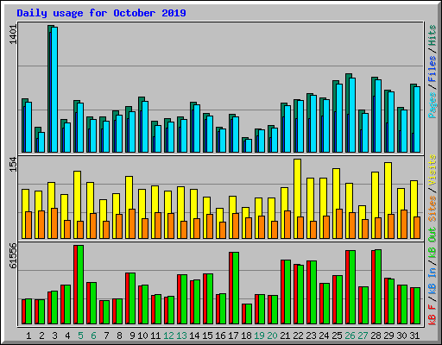The height and width of the screenshot is (345, 442).
Task: Click green weekend day label 6
Action: [93, 336]
